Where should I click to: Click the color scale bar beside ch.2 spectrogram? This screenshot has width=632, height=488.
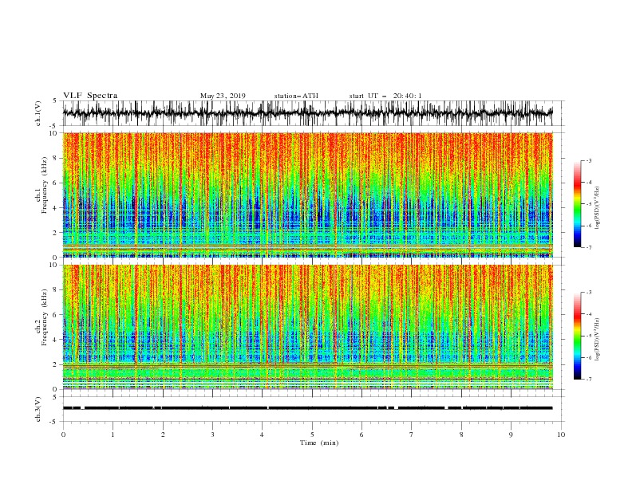(578, 336)
